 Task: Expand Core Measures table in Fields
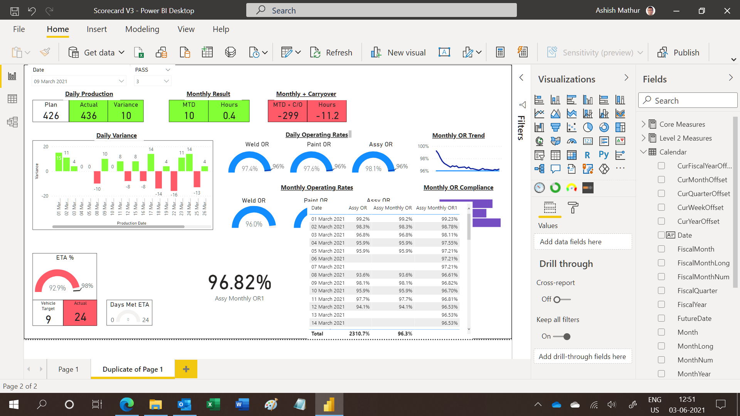(x=643, y=124)
